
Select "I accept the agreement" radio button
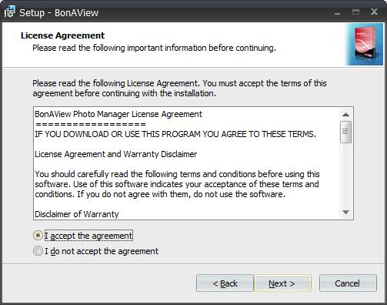38,236
